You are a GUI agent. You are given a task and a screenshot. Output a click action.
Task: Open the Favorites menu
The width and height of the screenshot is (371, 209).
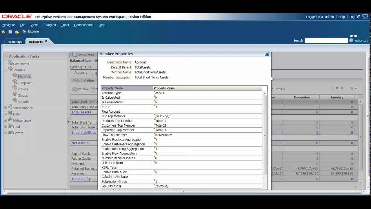point(49,25)
